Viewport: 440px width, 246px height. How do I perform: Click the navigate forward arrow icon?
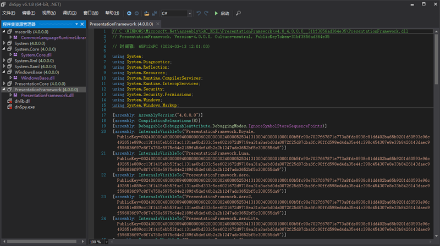136,13
